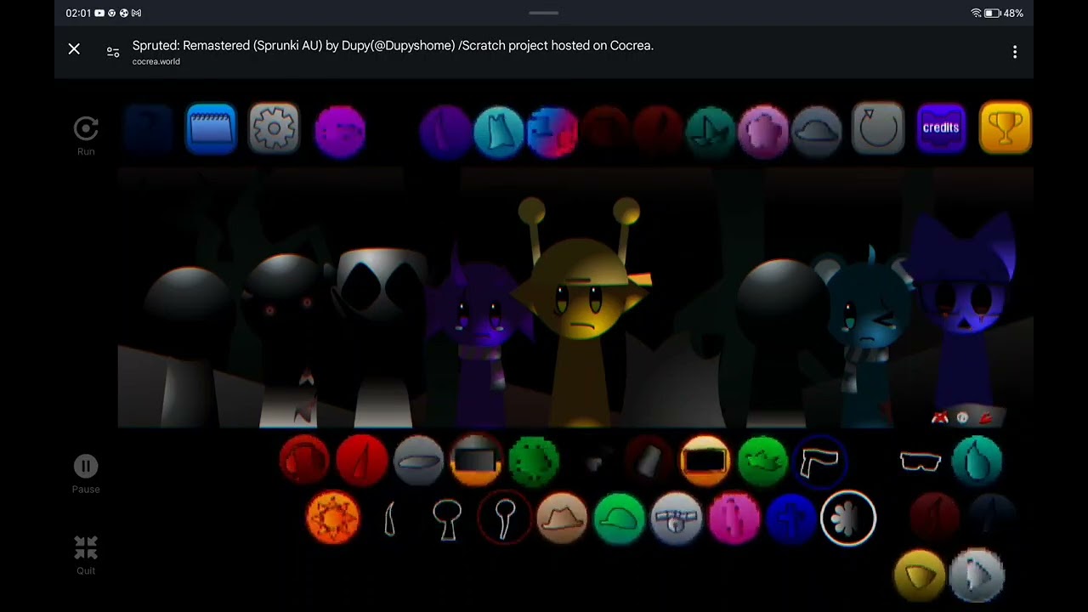
Task: Pick the green cap icon
Action: coord(619,518)
